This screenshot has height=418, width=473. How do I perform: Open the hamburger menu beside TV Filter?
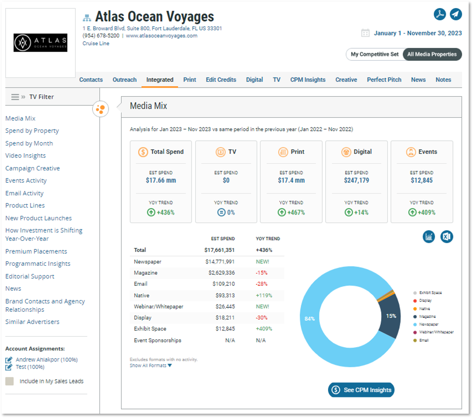pyautogui.click(x=15, y=97)
